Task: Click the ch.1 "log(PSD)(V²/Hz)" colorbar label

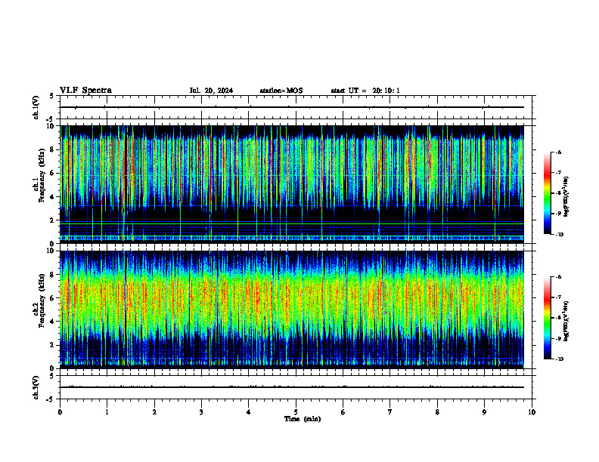Action: (566, 197)
